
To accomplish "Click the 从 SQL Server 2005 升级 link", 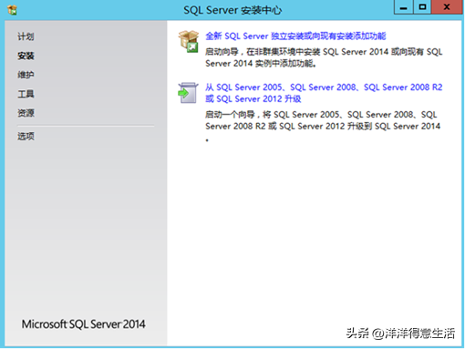I will (324, 93).
